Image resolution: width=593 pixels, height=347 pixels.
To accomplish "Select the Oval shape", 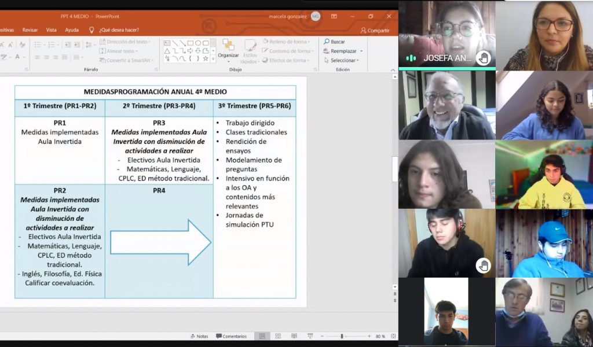I will 198,43.
